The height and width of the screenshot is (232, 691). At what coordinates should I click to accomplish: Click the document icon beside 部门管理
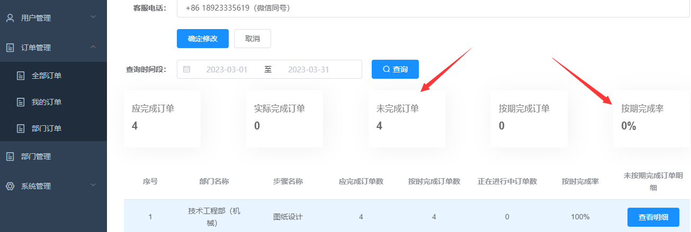[10, 156]
